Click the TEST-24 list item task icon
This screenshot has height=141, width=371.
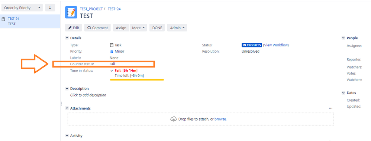pyautogui.click(x=4, y=19)
